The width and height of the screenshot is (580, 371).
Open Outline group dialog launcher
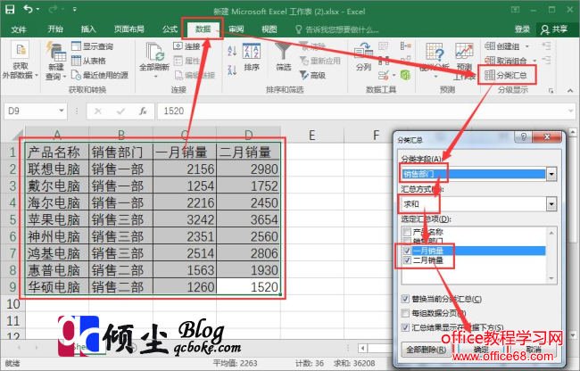tap(551, 91)
